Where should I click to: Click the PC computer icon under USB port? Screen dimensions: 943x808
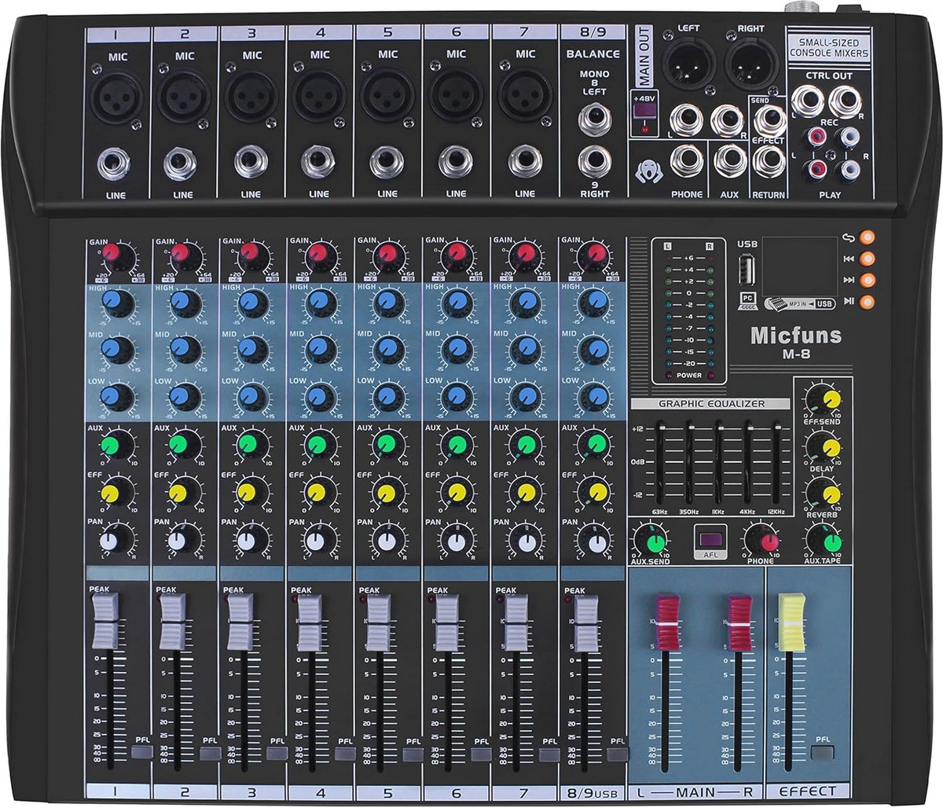[x=748, y=301]
